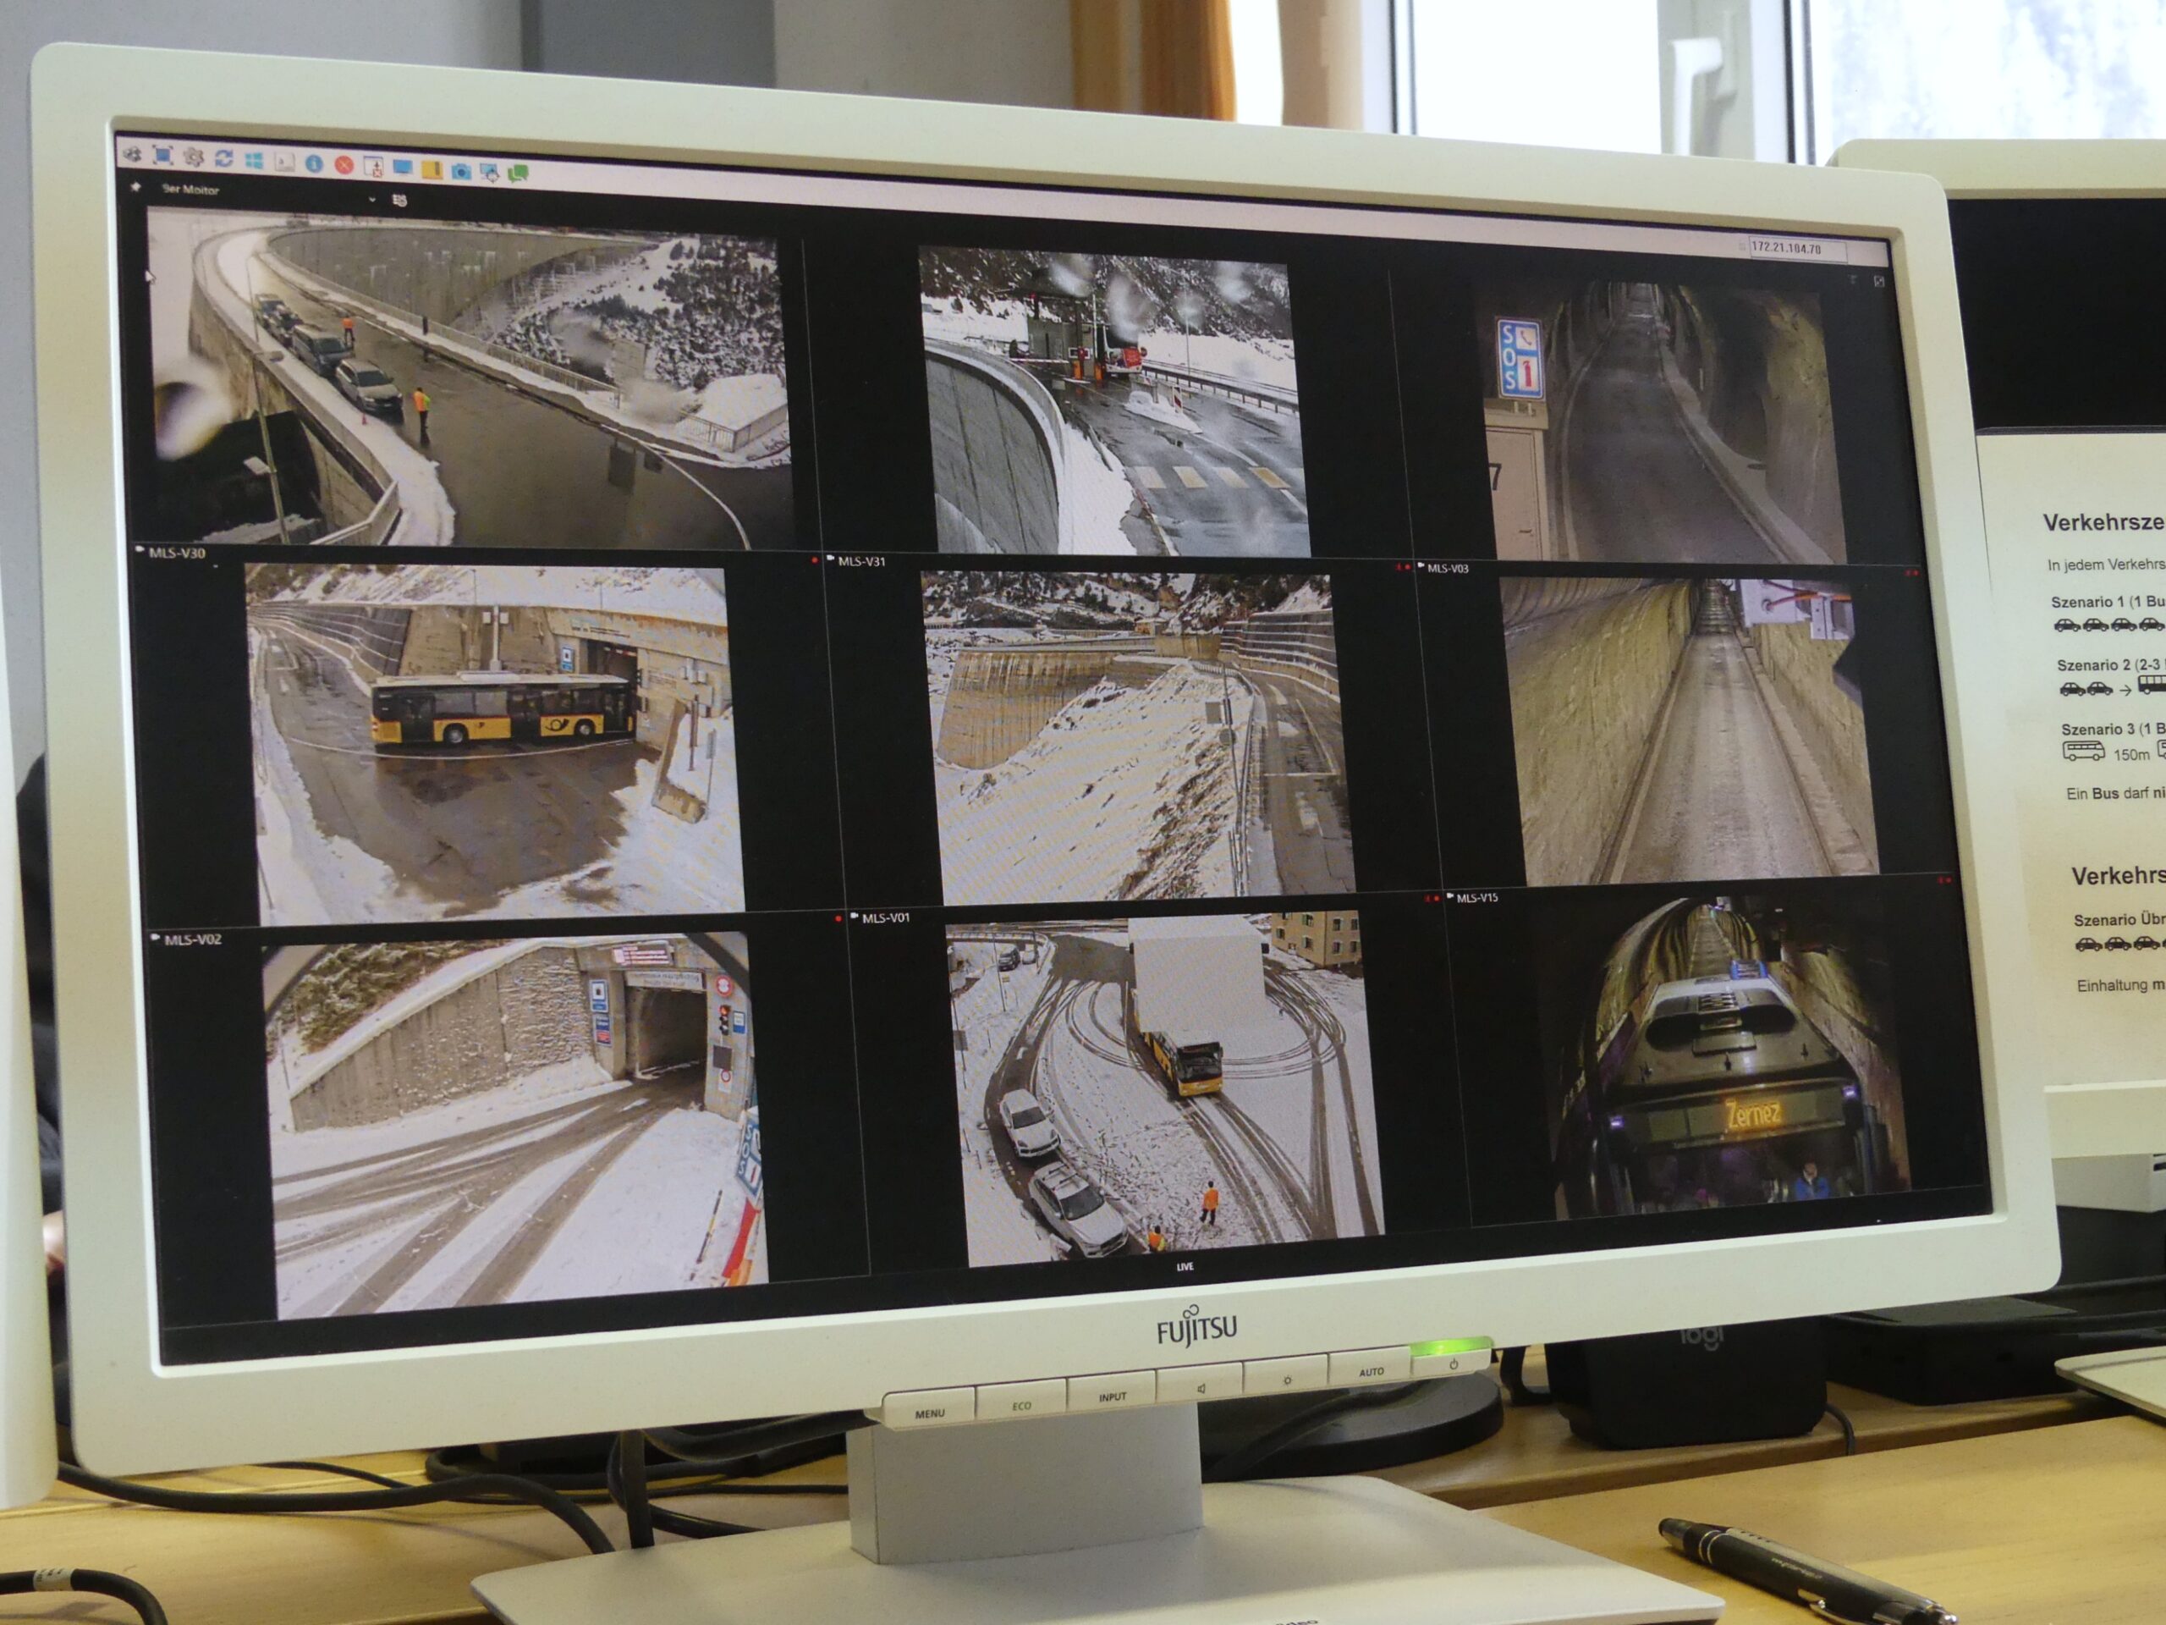This screenshot has height=1625, width=2166.
Task: Click the yellow folder archive icon
Action: point(433,170)
